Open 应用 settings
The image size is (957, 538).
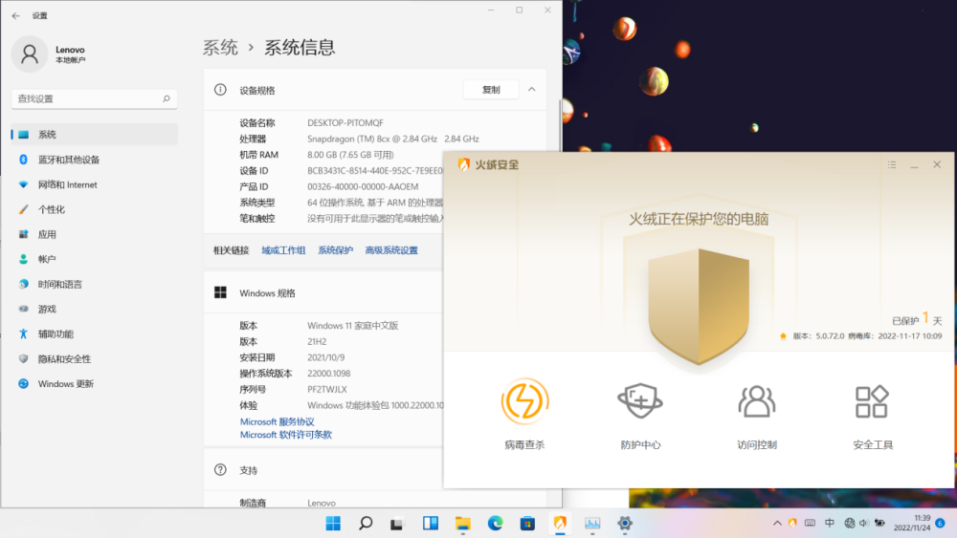click(95, 234)
